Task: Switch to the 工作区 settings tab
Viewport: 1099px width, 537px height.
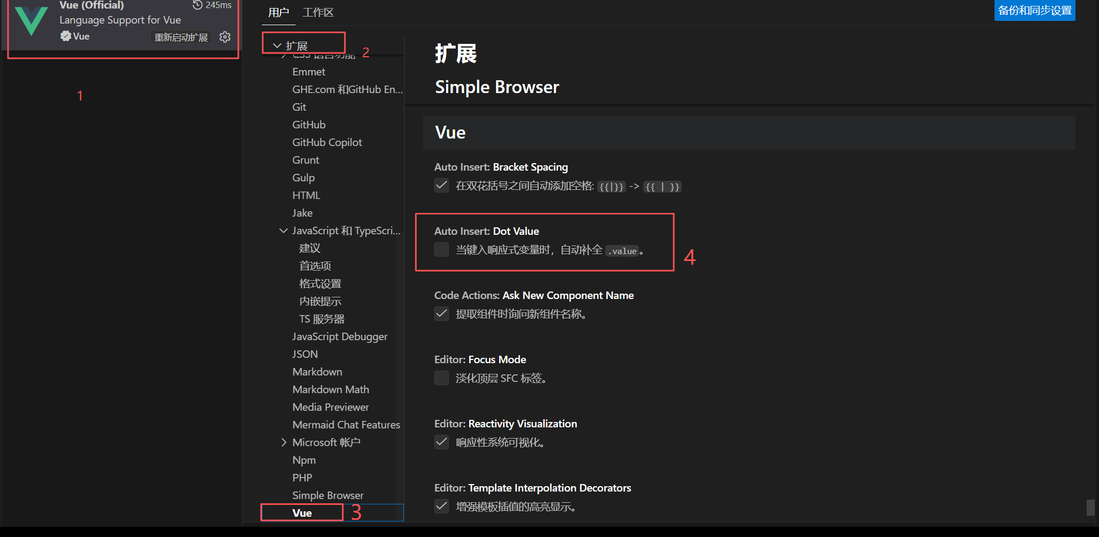Action: coord(318,12)
